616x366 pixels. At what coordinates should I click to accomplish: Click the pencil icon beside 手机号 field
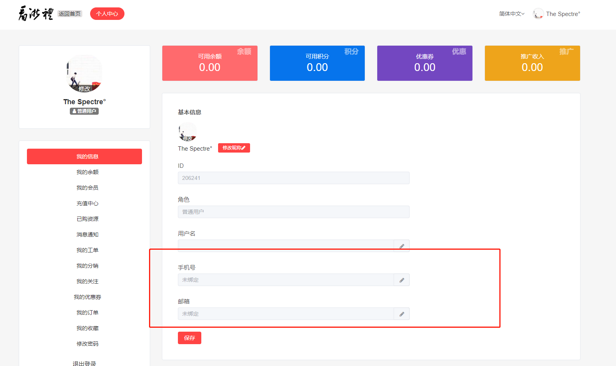click(x=401, y=280)
